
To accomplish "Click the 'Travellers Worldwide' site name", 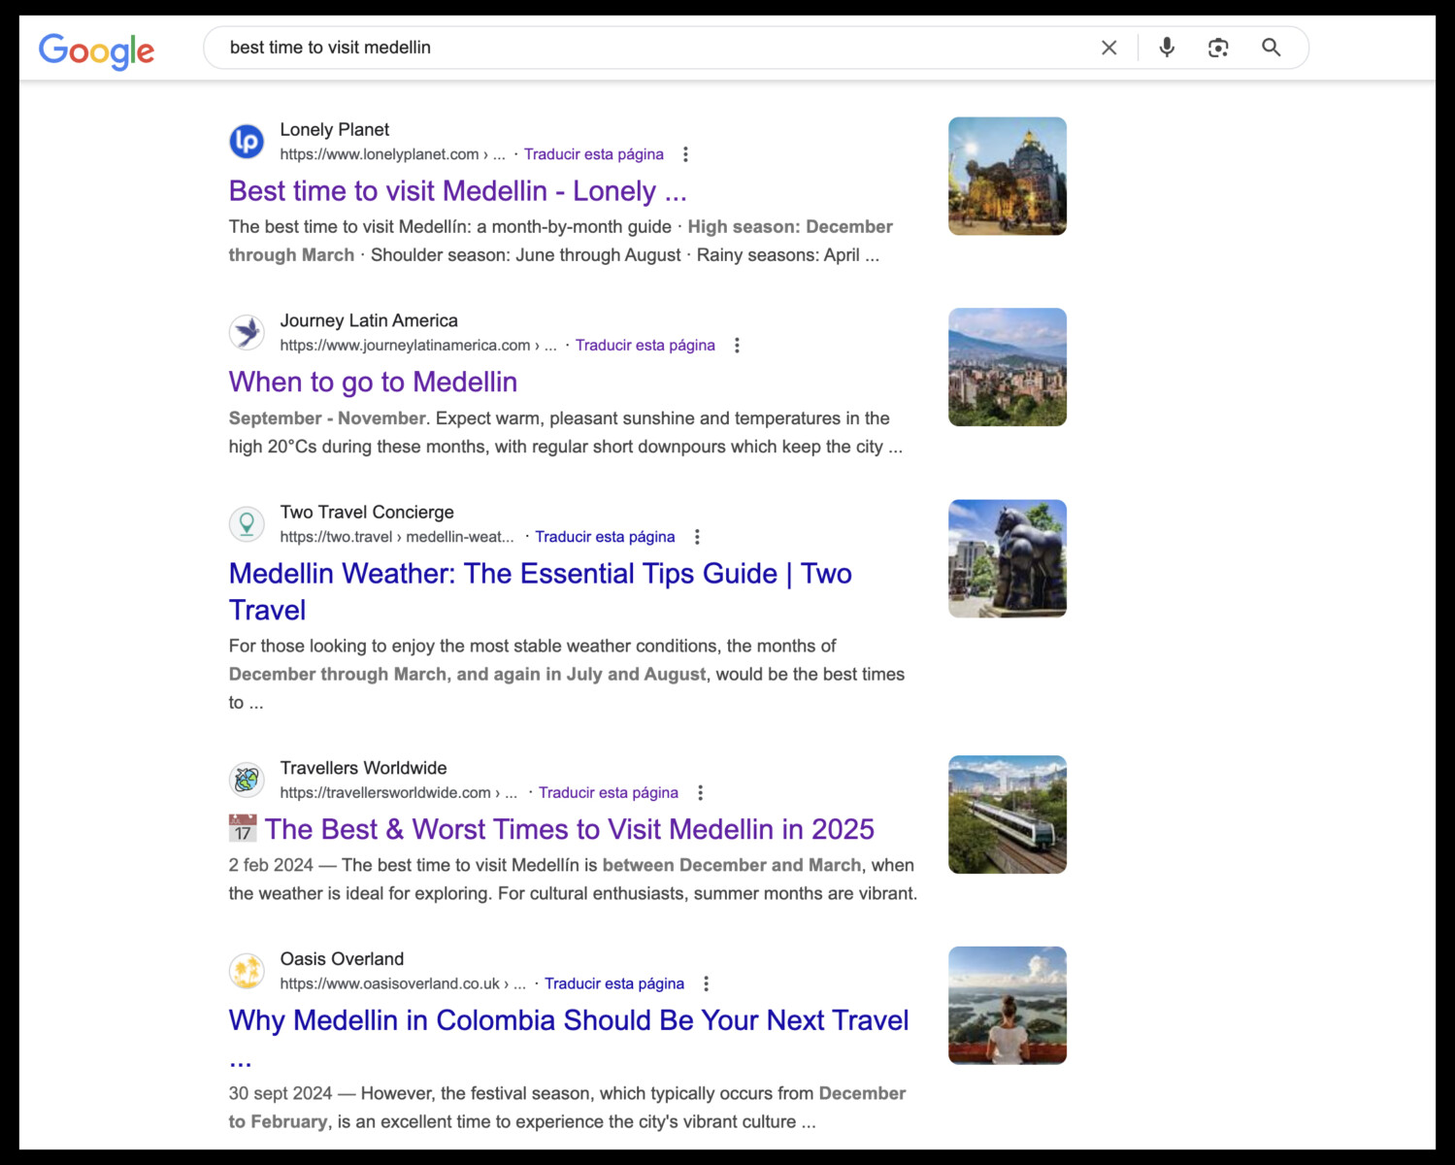I will (363, 768).
